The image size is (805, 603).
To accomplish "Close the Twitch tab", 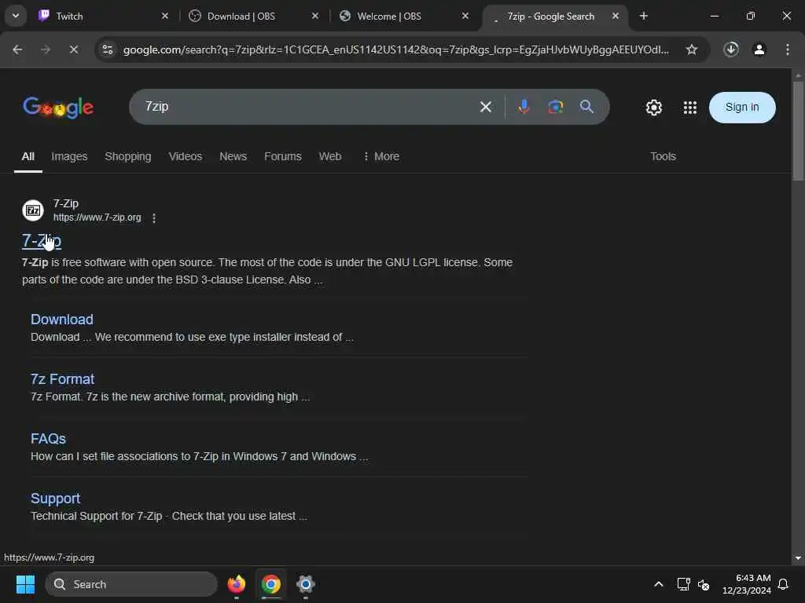I will pyautogui.click(x=165, y=16).
